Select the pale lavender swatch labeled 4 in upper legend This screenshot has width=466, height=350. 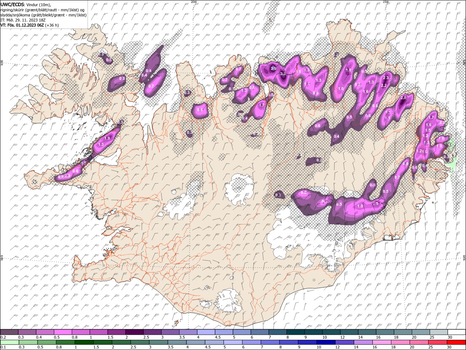click(x=206, y=332)
